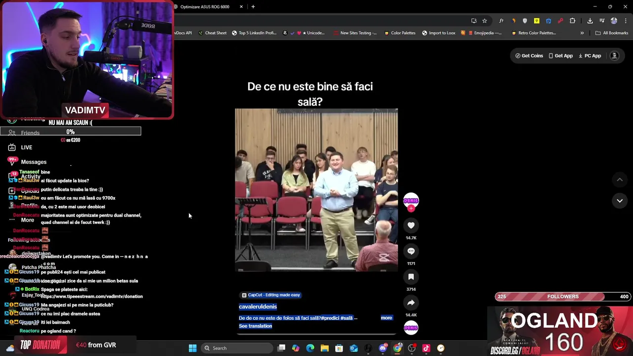
Task: Open the WhatFont 'f?' extension
Action: pos(501,21)
